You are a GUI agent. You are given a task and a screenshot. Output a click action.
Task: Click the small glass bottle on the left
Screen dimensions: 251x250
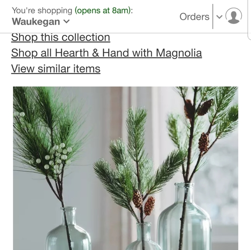click(x=68, y=230)
